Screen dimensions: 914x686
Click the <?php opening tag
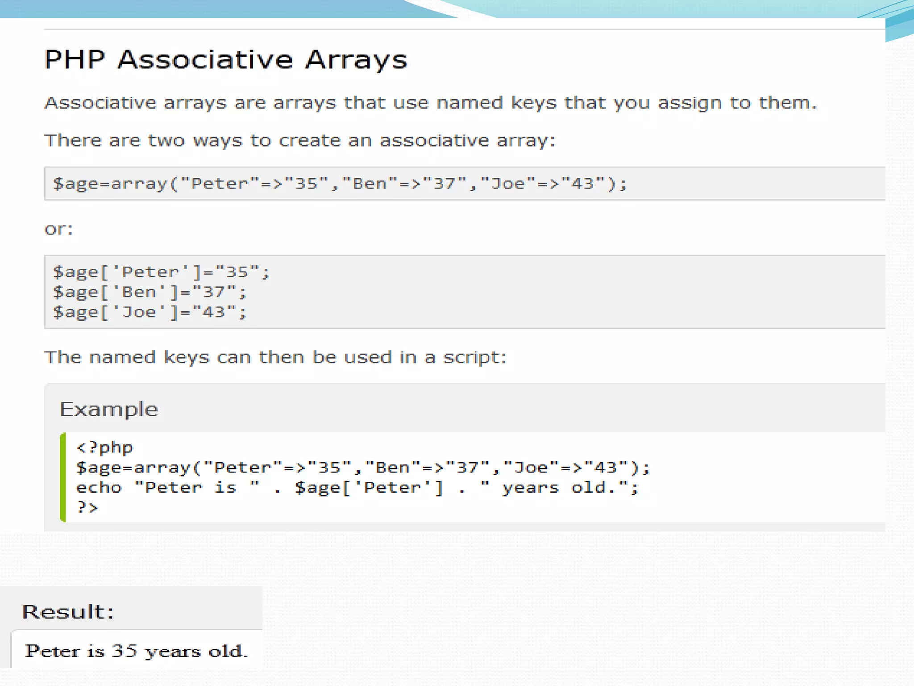point(104,447)
